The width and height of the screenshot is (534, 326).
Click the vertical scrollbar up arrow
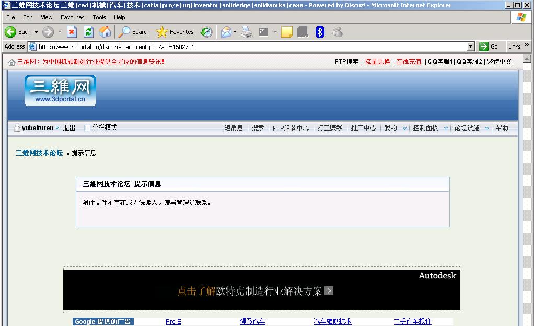click(527, 59)
